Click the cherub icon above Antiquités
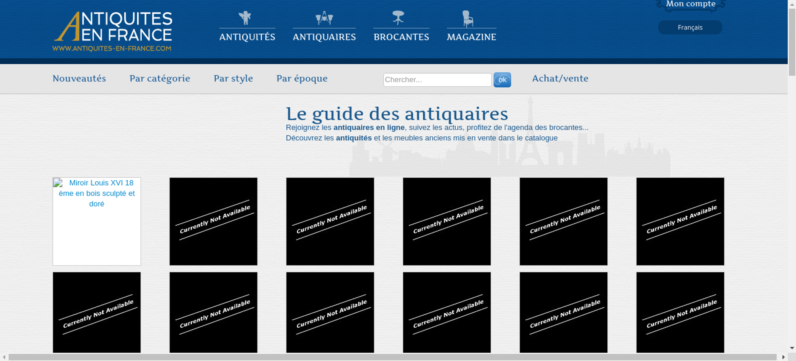 (x=245, y=18)
